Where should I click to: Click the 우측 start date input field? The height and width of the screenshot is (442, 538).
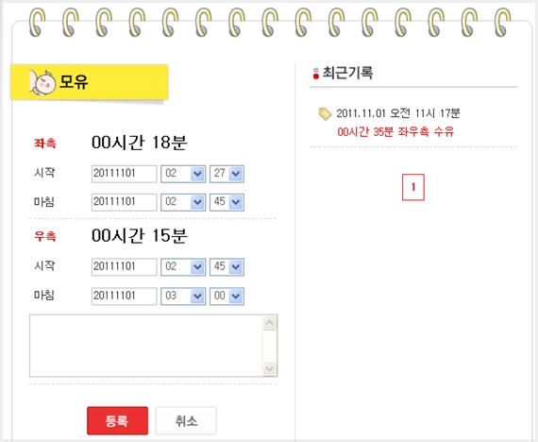click(x=125, y=267)
